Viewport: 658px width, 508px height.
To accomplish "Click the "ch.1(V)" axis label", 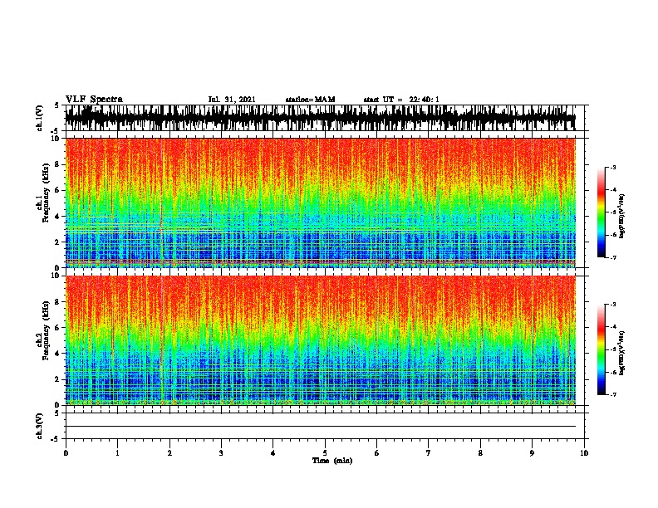I will coord(40,118).
